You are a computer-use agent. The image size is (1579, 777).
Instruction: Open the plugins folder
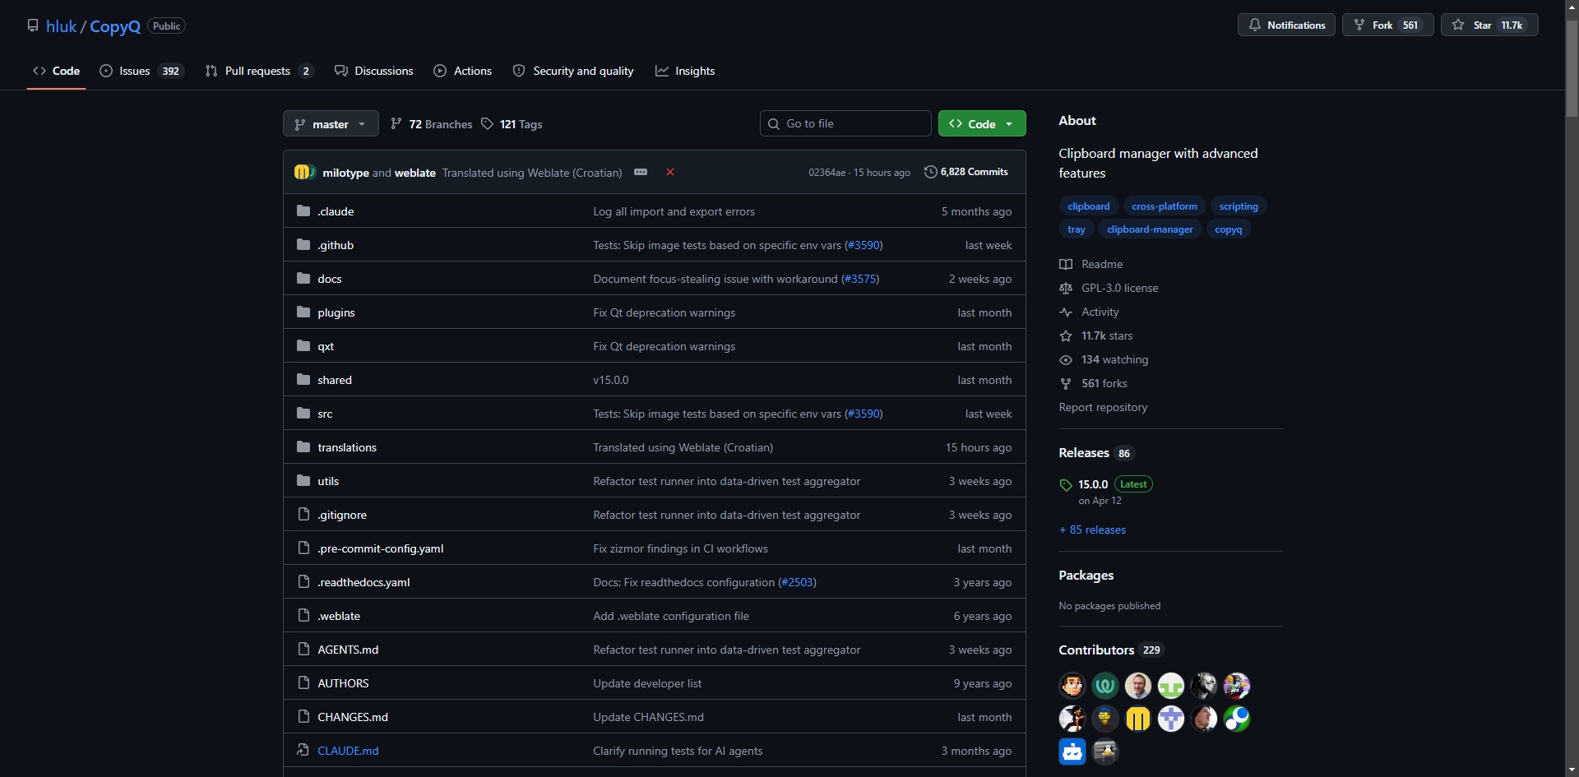[x=336, y=312]
